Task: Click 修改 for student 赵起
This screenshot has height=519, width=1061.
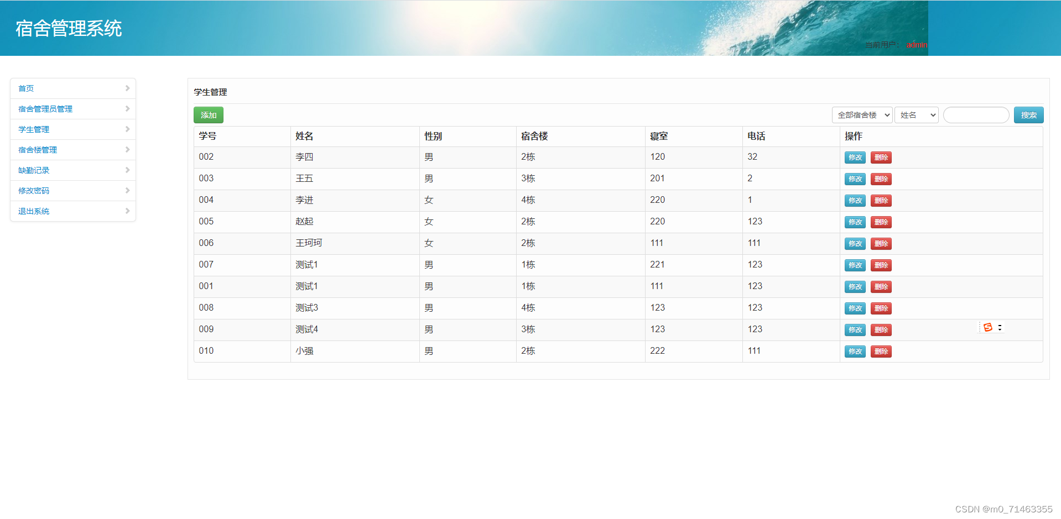Action: tap(855, 222)
